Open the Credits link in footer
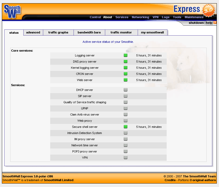 coord(170,180)
